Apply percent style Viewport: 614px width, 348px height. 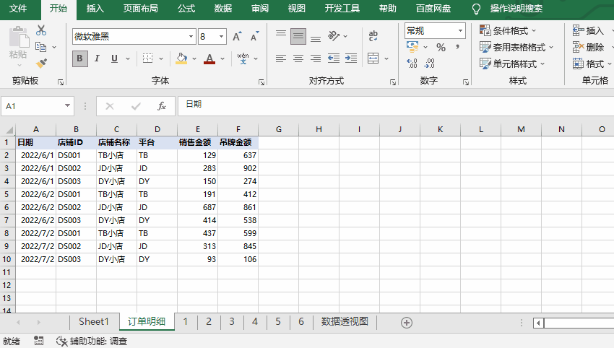tap(441, 48)
